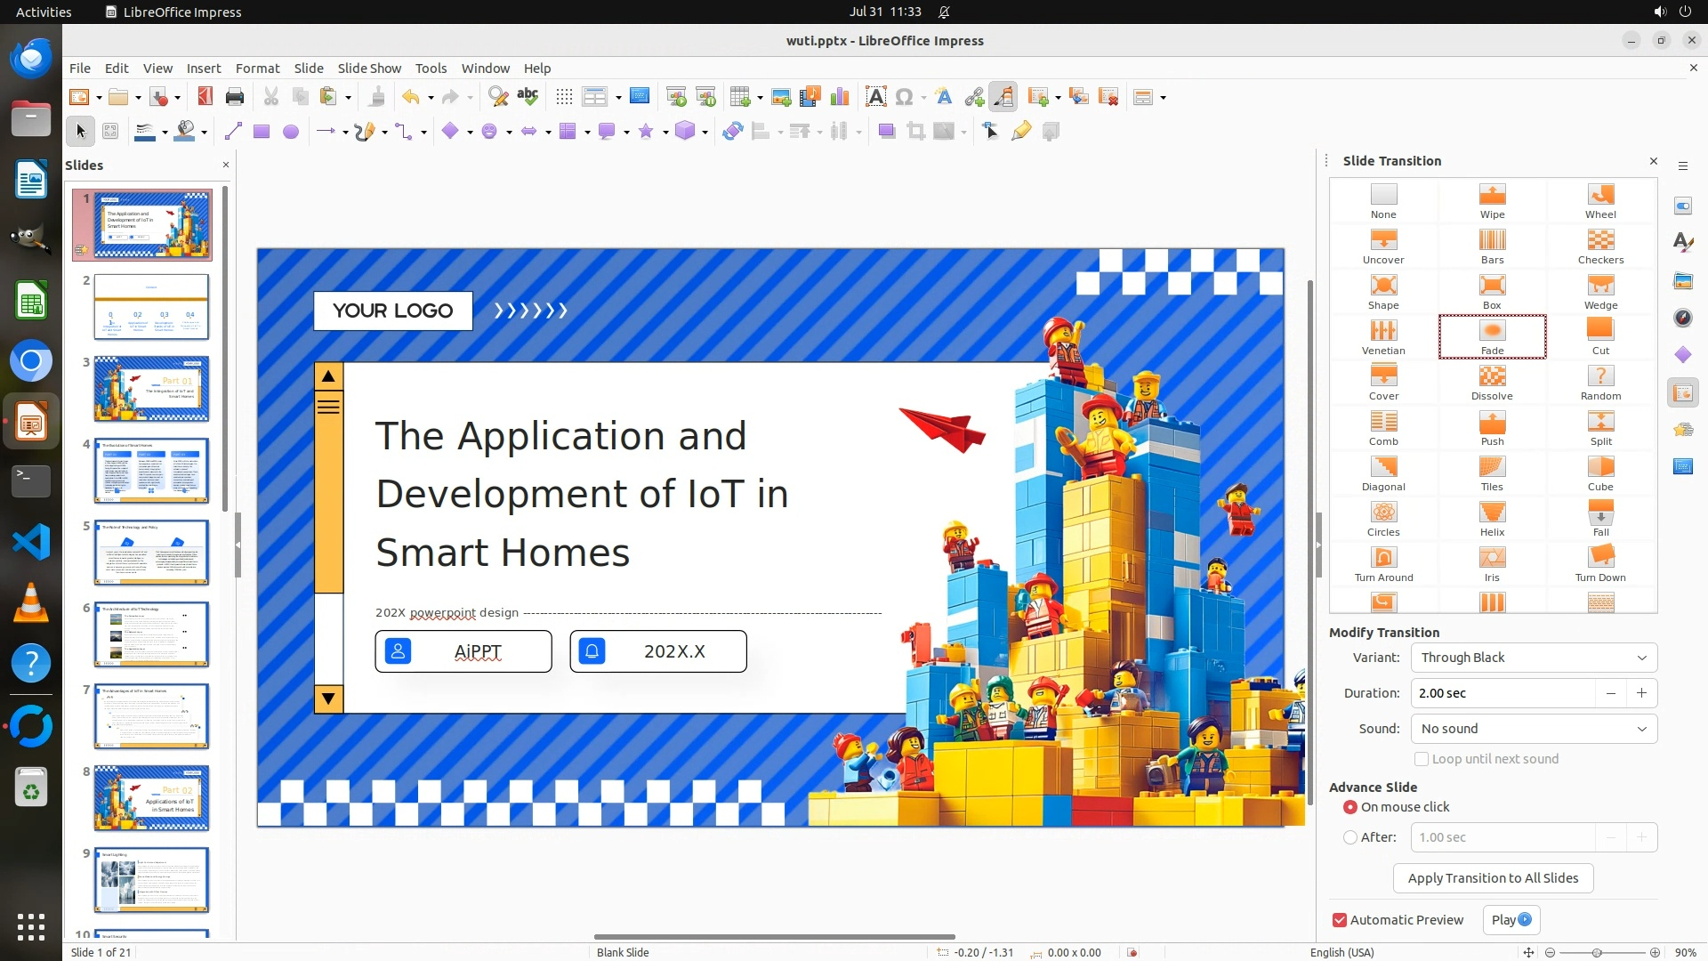Open the Format menu
Viewport: 1708px width, 961px height.
(x=257, y=68)
